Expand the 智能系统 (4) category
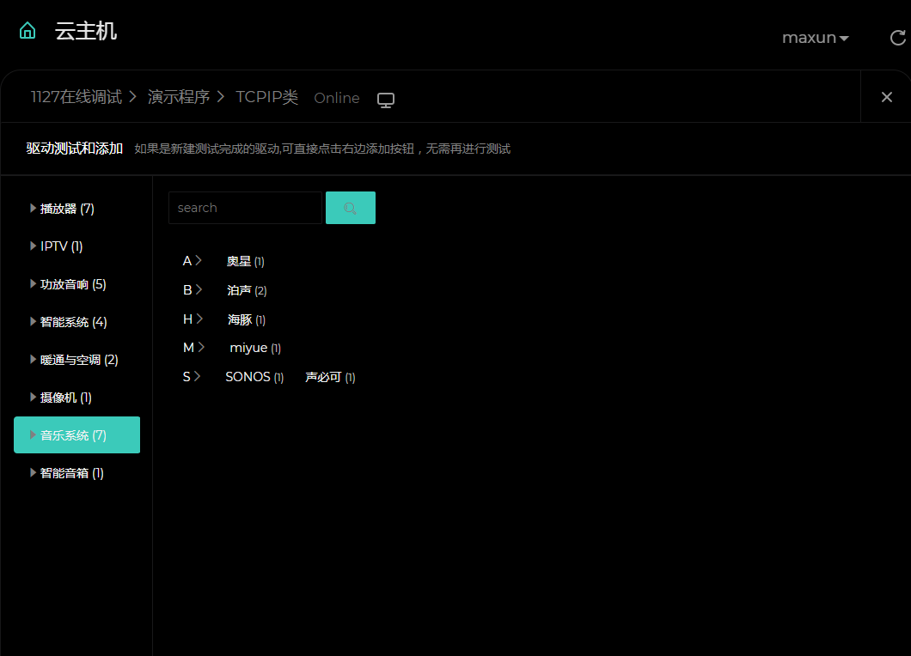This screenshot has width=911, height=656. [x=69, y=322]
